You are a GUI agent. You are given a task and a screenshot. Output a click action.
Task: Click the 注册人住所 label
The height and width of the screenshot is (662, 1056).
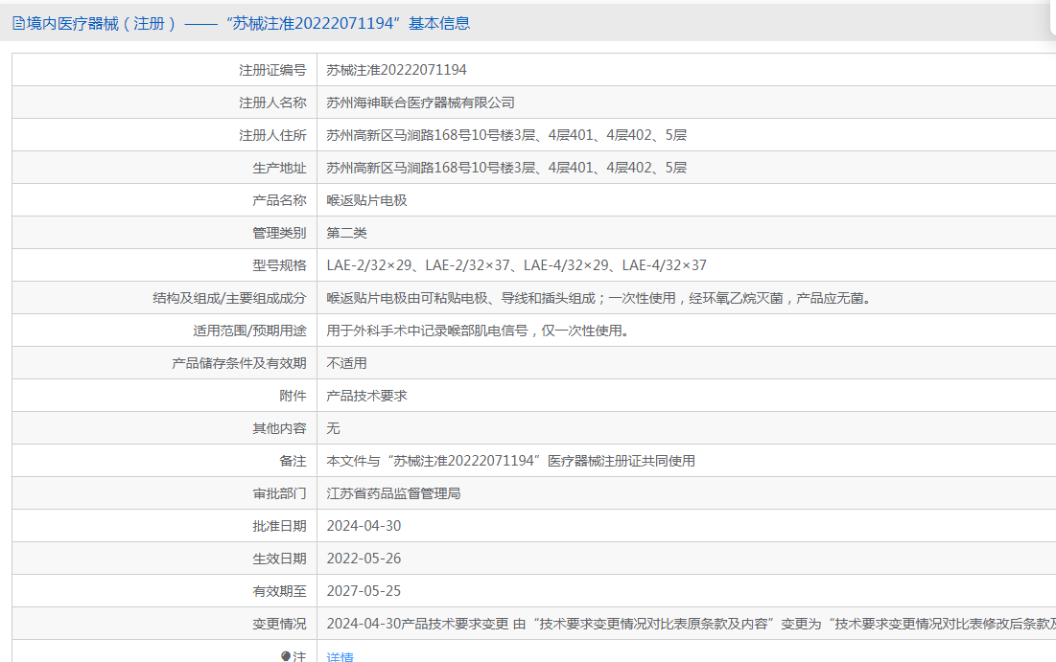272,135
